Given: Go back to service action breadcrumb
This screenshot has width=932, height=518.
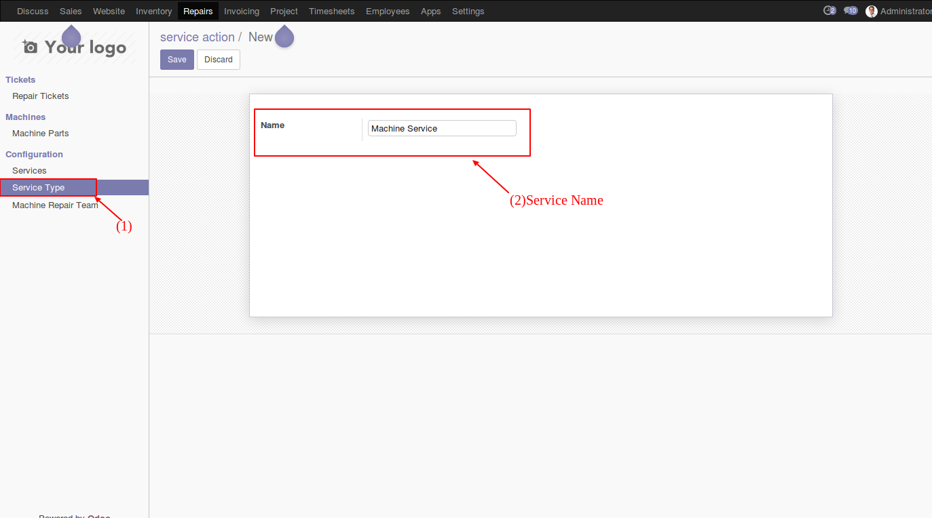Looking at the screenshot, I should click(198, 37).
